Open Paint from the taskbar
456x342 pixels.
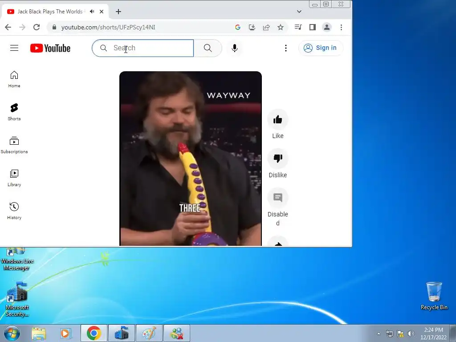(x=149, y=333)
